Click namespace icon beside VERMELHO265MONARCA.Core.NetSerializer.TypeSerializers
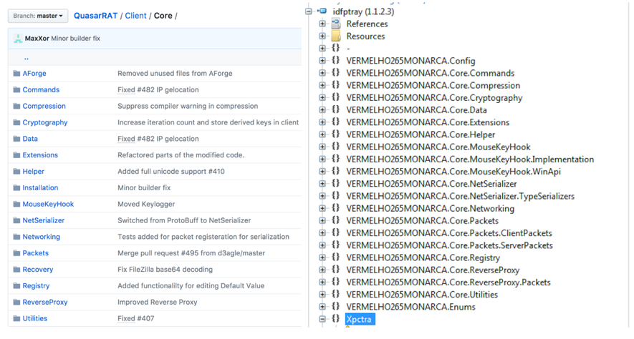 pyautogui.click(x=335, y=196)
